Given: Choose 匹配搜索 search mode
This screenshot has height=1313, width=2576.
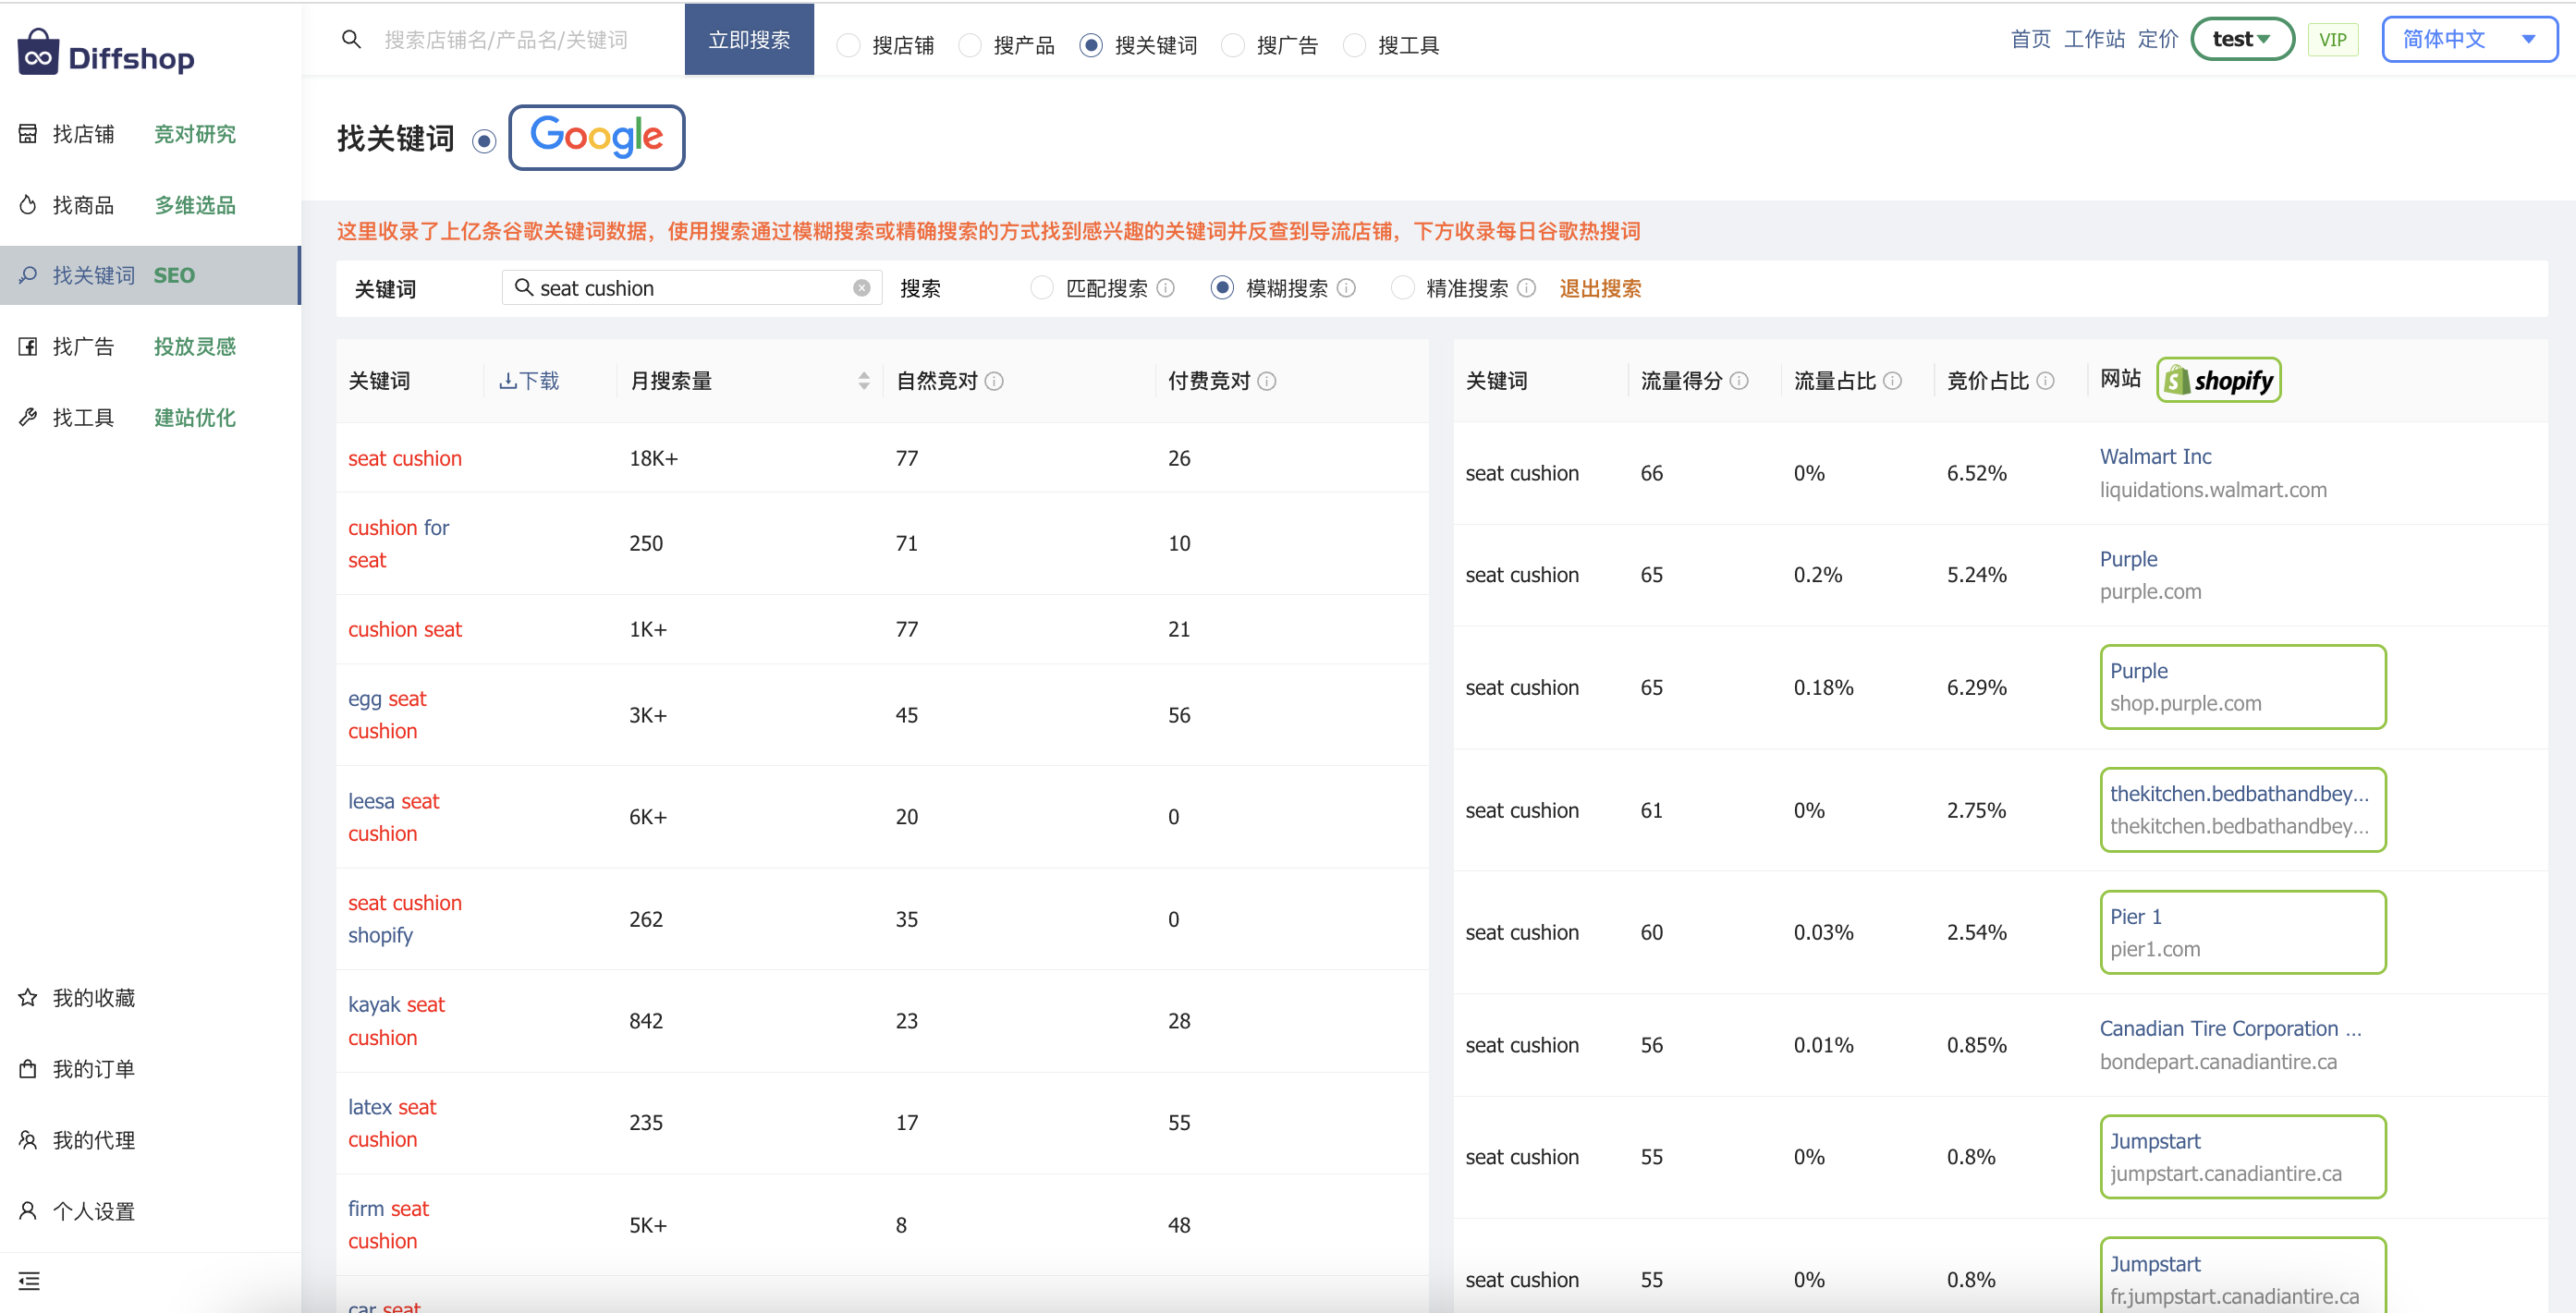Looking at the screenshot, I should [1042, 288].
